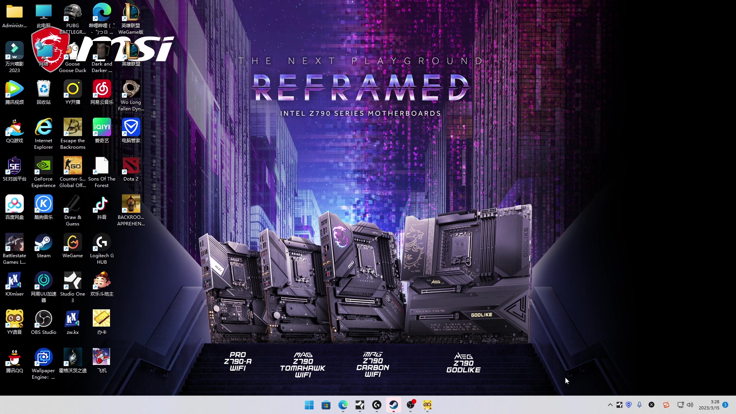The width and height of the screenshot is (736, 414).
Task: Open the clock and date panel
Action: [709, 405]
